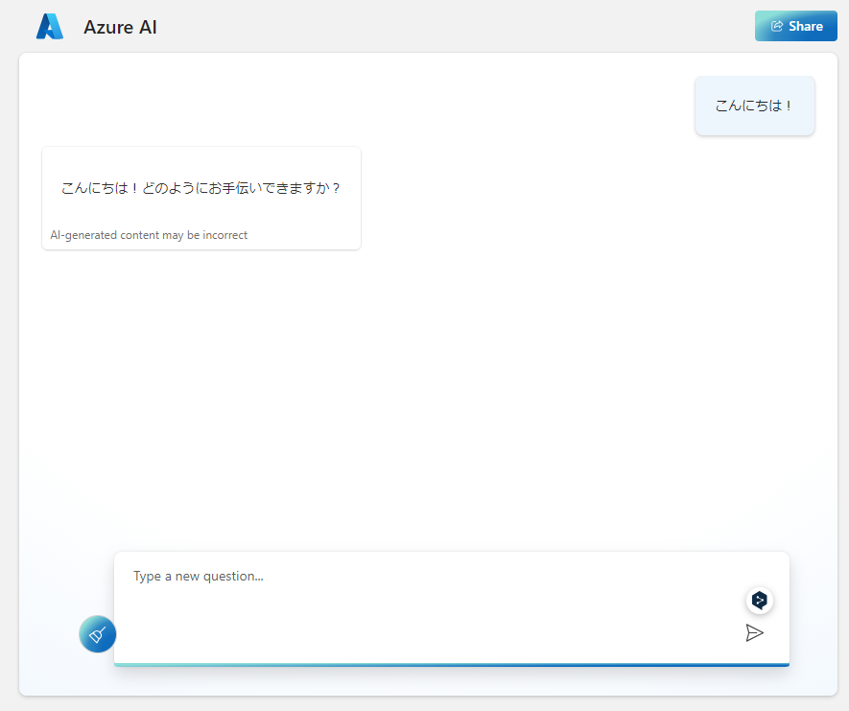The height and width of the screenshot is (711, 849).
Task: Click the Azure AI logo icon
Action: point(49,27)
